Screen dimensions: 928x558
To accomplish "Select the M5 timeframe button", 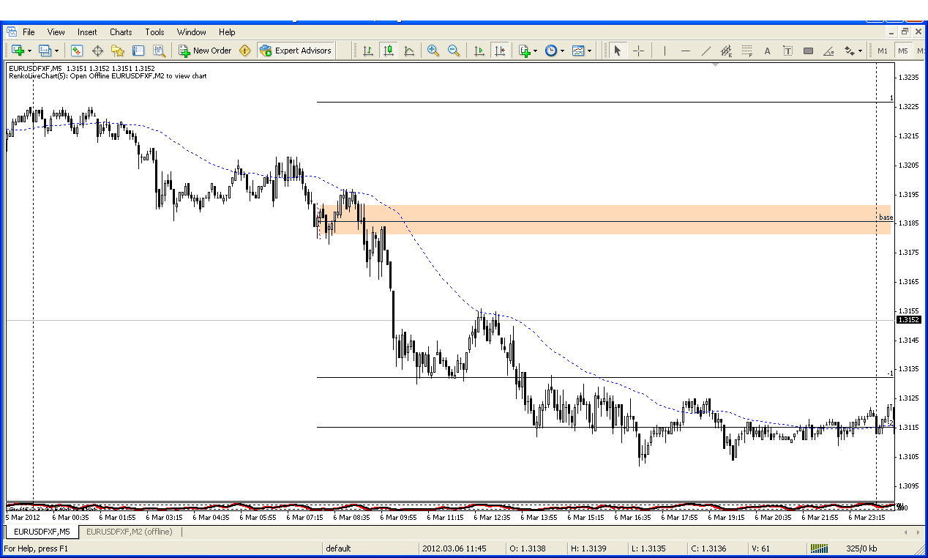I will point(903,51).
